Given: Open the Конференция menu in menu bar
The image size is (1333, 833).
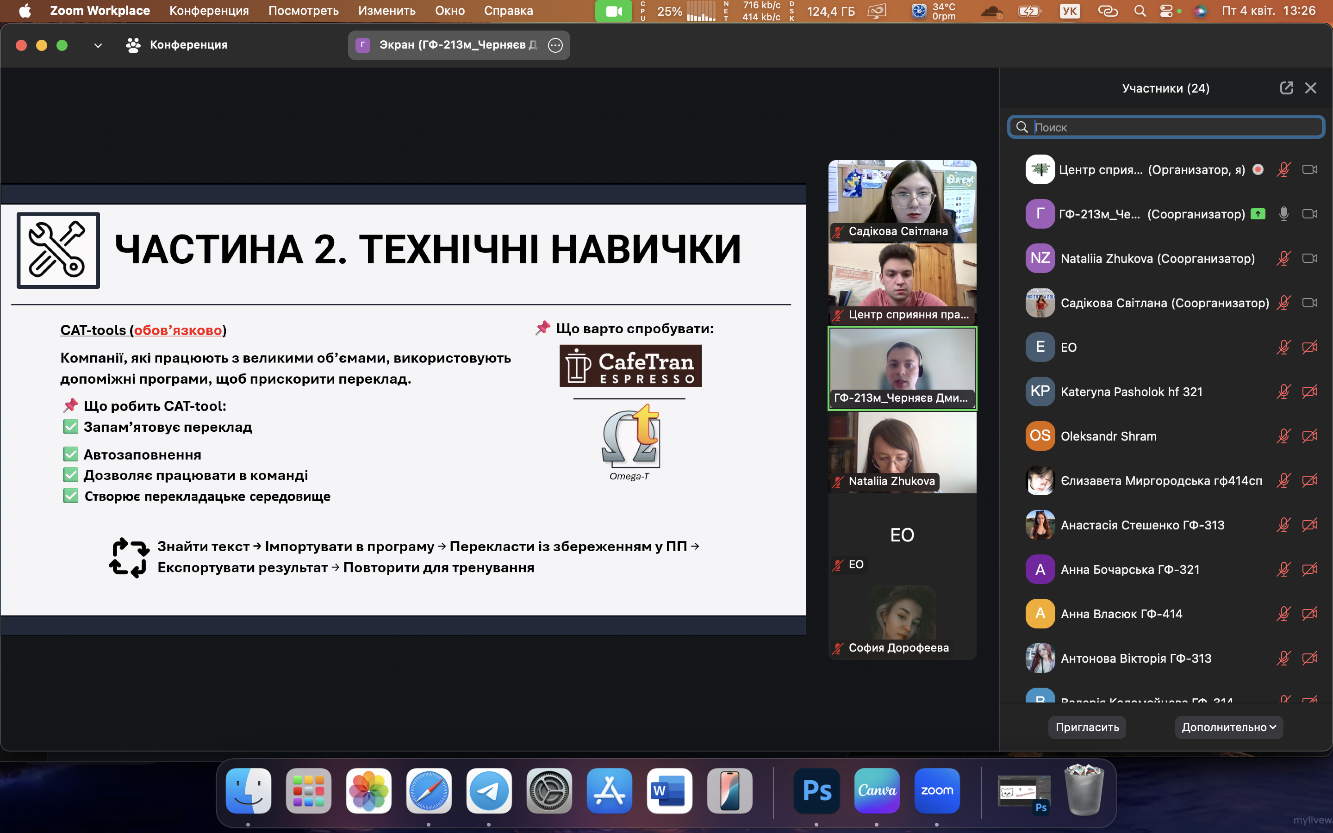Looking at the screenshot, I should click(x=209, y=11).
